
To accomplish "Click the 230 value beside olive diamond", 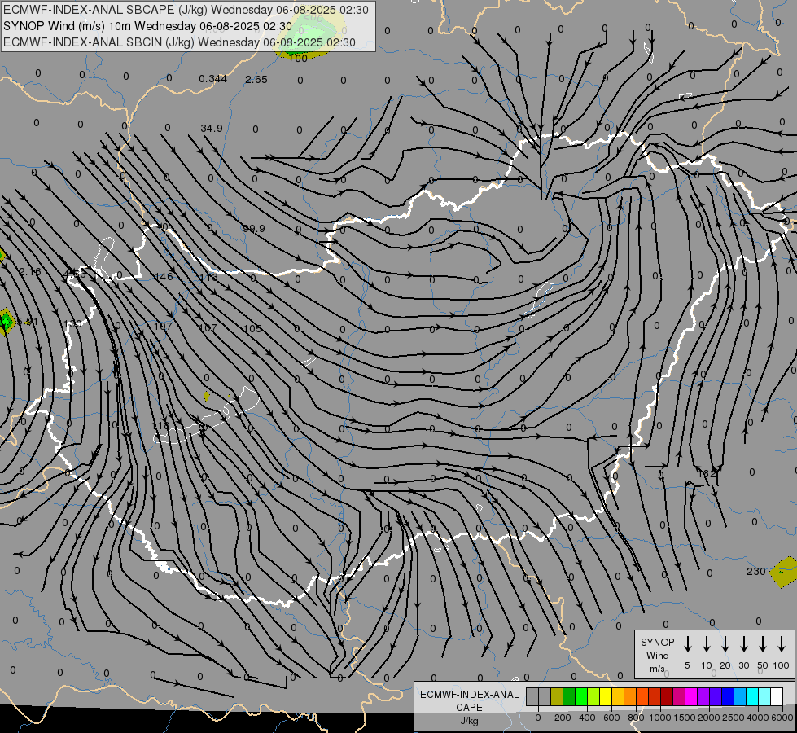I will click(x=755, y=572).
